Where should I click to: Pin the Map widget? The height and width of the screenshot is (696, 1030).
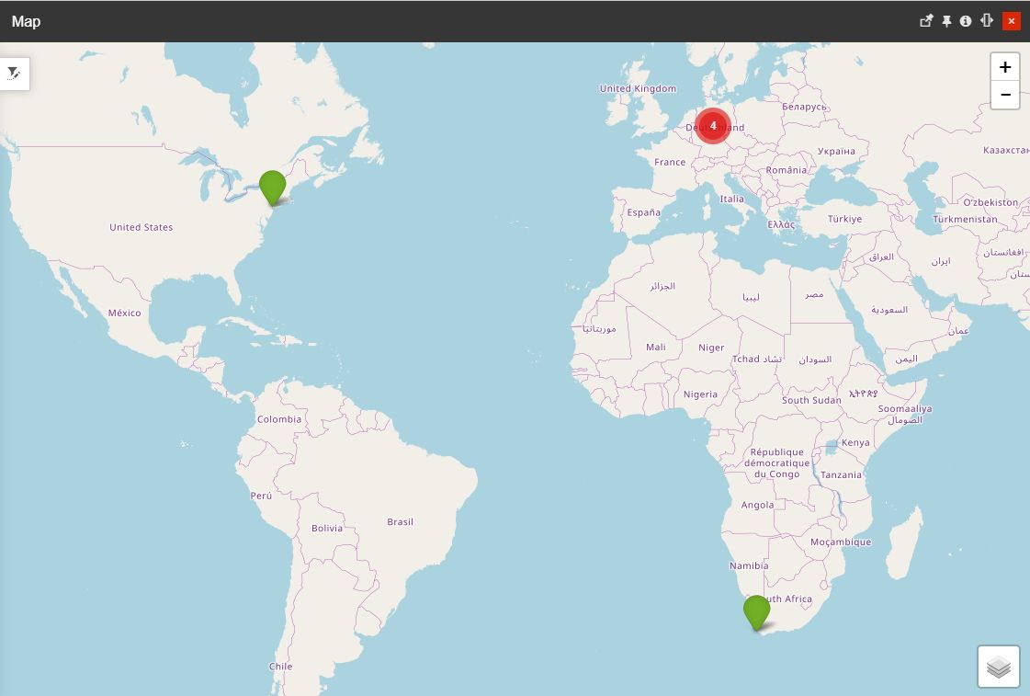point(946,21)
